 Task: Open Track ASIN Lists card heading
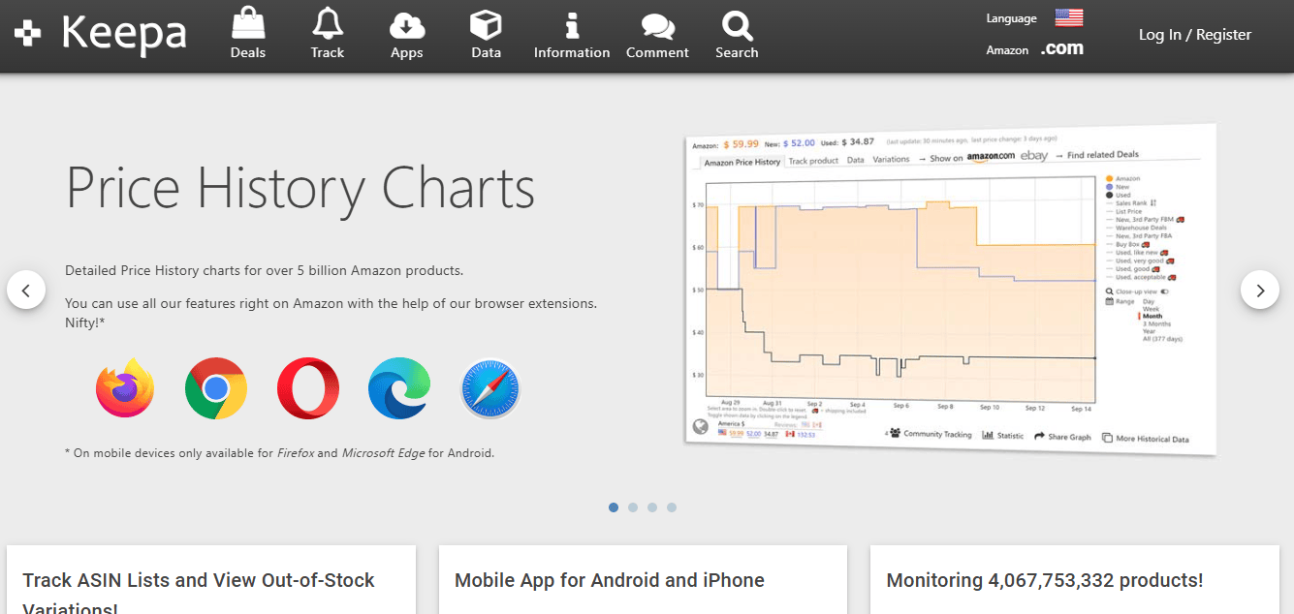[x=199, y=593]
